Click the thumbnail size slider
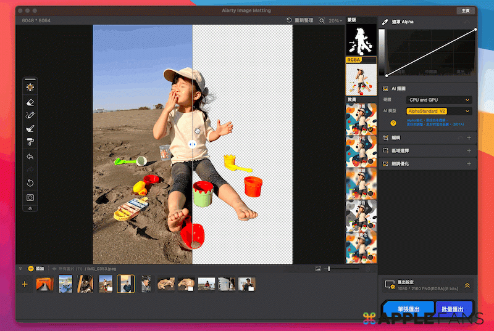 pyautogui.click(x=343, y=269)
